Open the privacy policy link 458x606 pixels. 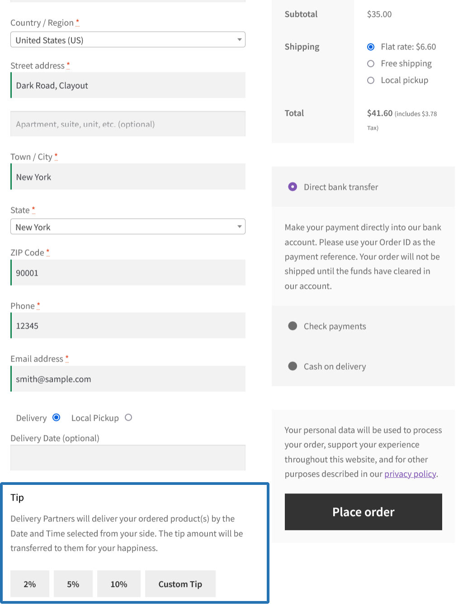coord(410,474)
